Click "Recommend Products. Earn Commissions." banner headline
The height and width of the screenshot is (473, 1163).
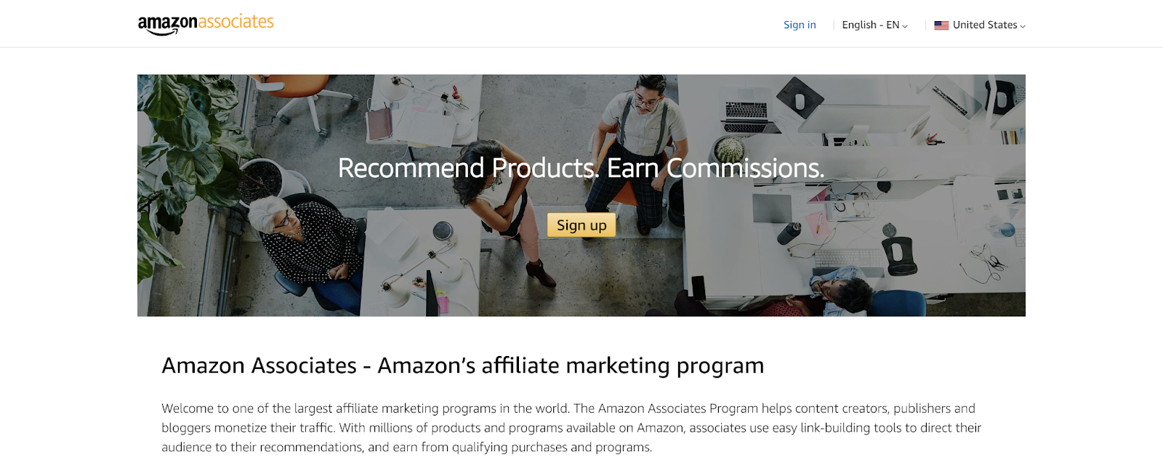581,168
